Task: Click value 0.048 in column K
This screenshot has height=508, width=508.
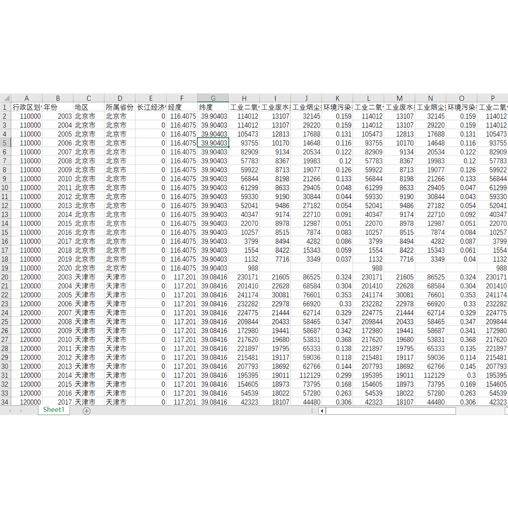Action: tap(337, 188)
